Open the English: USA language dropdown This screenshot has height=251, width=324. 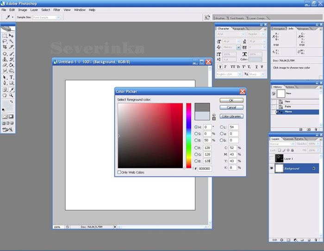tap(228, 74)
